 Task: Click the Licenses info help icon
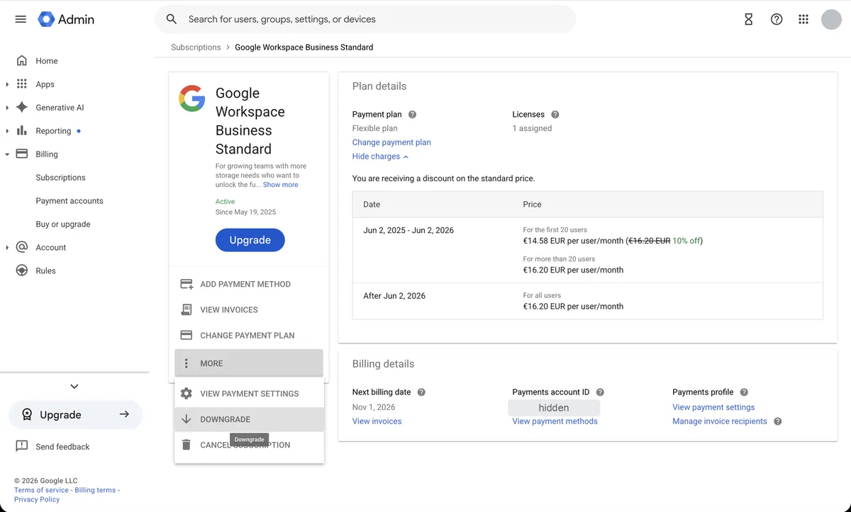[555, 114]
